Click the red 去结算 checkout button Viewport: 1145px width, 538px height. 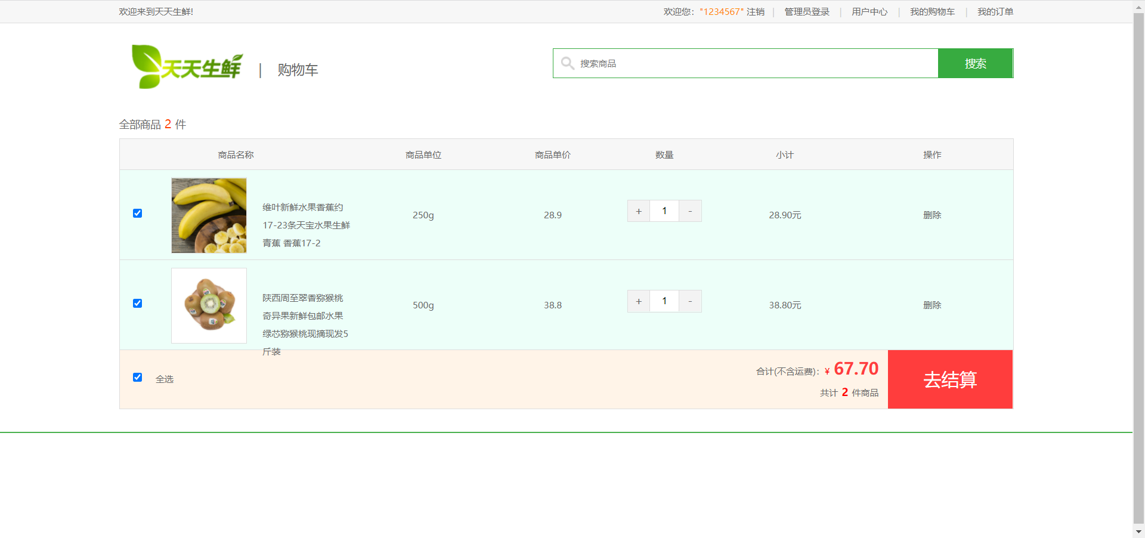(950, 379)
